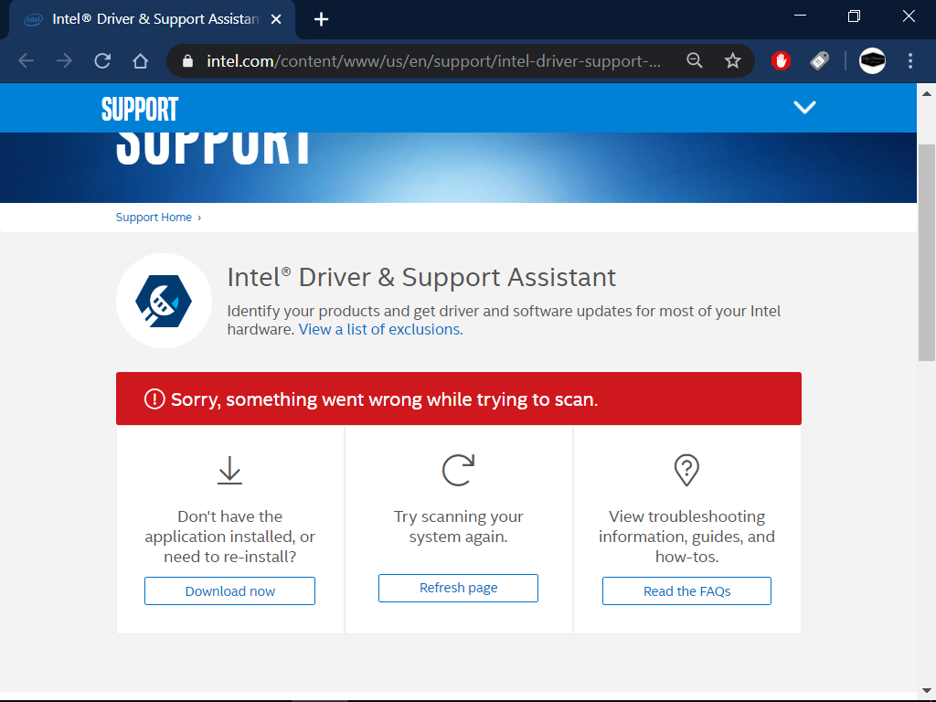Screen dimensions: 936x702
Task: Click 'View troubleshooting information, guides, and how-tos.' text
Action: tap(686, 537)
